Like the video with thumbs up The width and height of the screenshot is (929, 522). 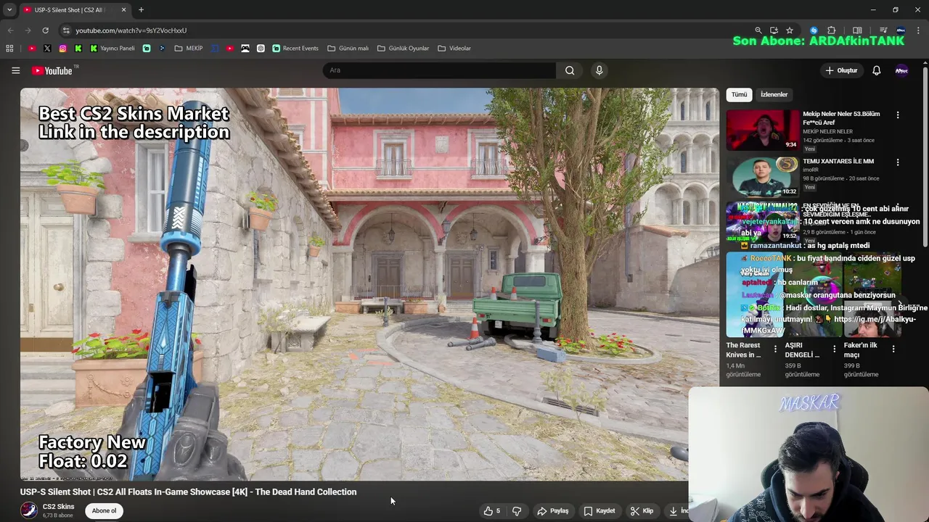pos(492,511)
